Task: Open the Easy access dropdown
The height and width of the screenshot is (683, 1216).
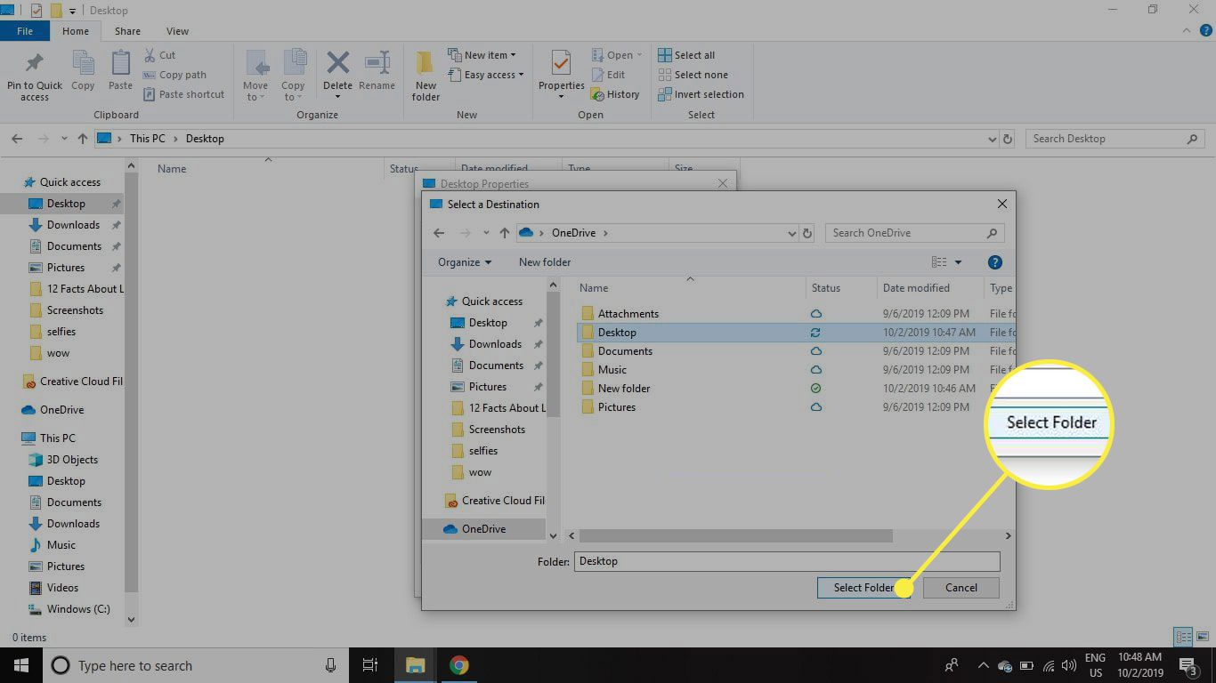Action: coord(486,75)
